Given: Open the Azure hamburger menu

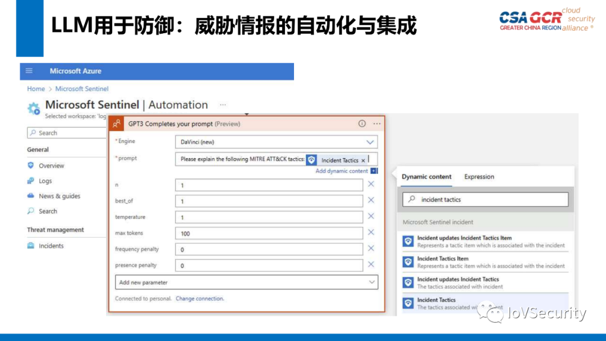Looking at the screenshot, I should (29, 71).
